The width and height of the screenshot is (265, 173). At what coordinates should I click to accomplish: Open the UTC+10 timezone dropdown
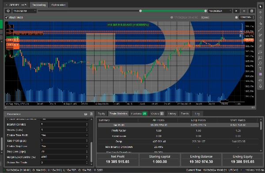(x=235, y=170)
